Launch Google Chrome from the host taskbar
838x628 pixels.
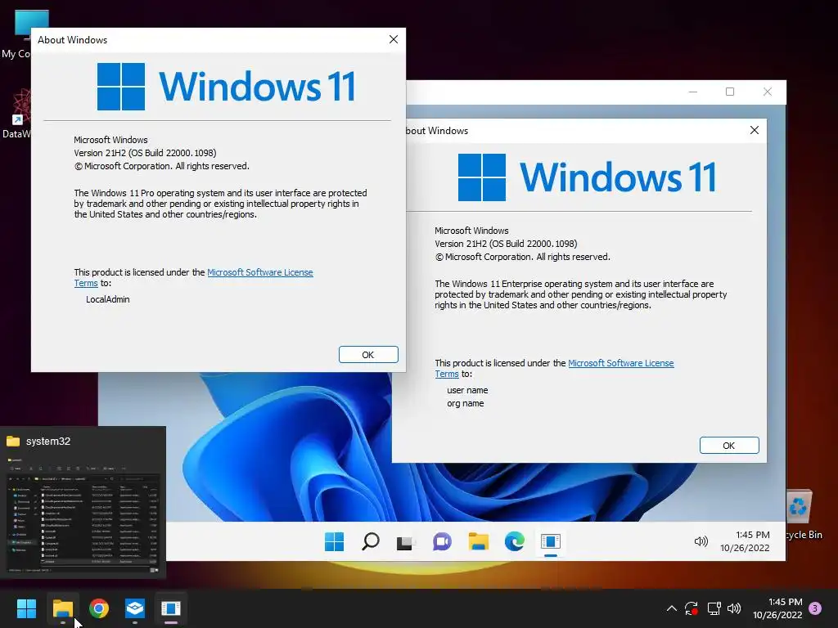(x=99, y=608)
